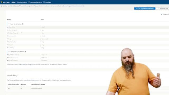Click the 'Confirmed' report confidence value
Screen dimensions: 169x95
point(45,61)
